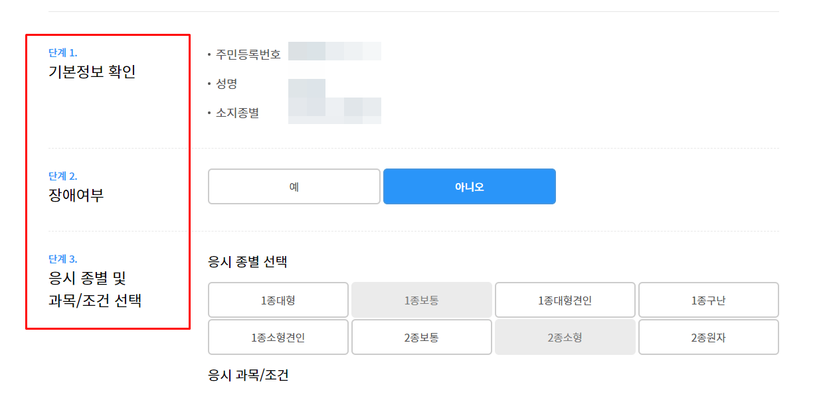The width and height of the screenshot is (819, 406).
Task: Choose the 2종소형 license type
Action: pyautogui.click(x=565, y=337)
